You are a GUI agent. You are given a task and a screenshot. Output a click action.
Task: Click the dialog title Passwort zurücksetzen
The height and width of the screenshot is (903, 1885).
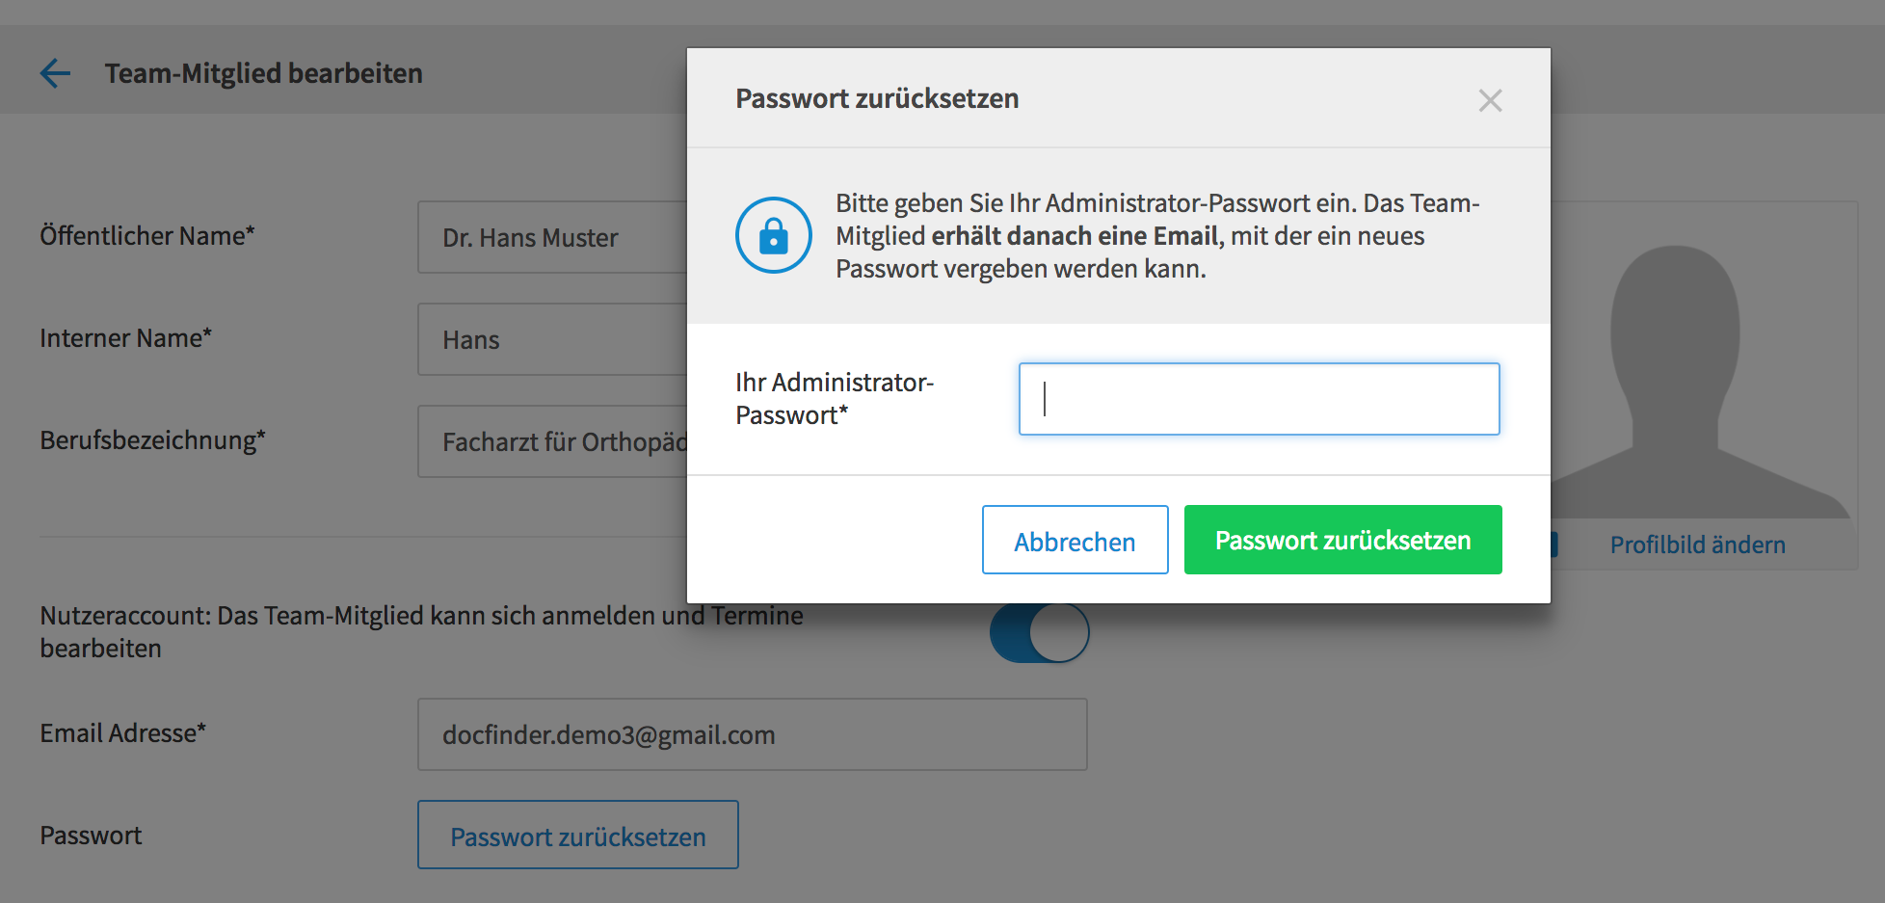point(877,98)
